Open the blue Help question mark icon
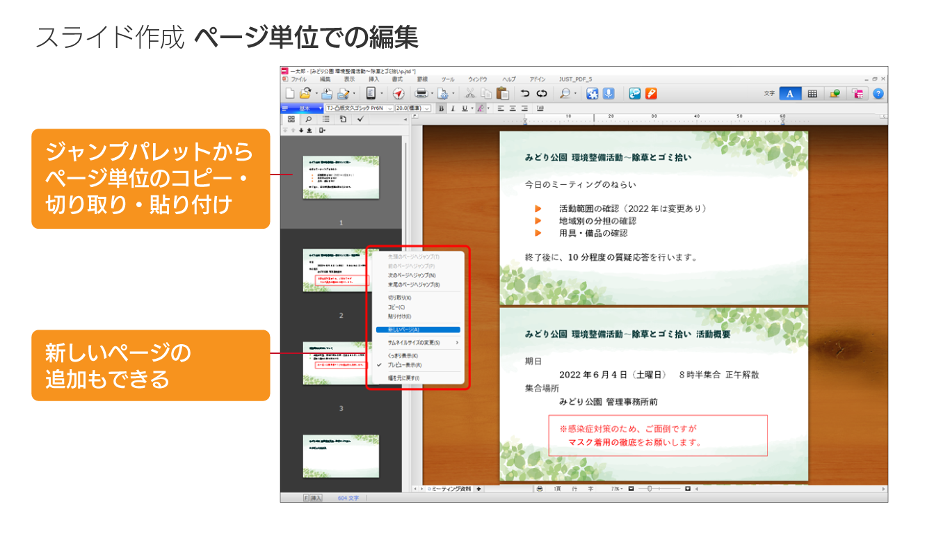 point(878,94)
